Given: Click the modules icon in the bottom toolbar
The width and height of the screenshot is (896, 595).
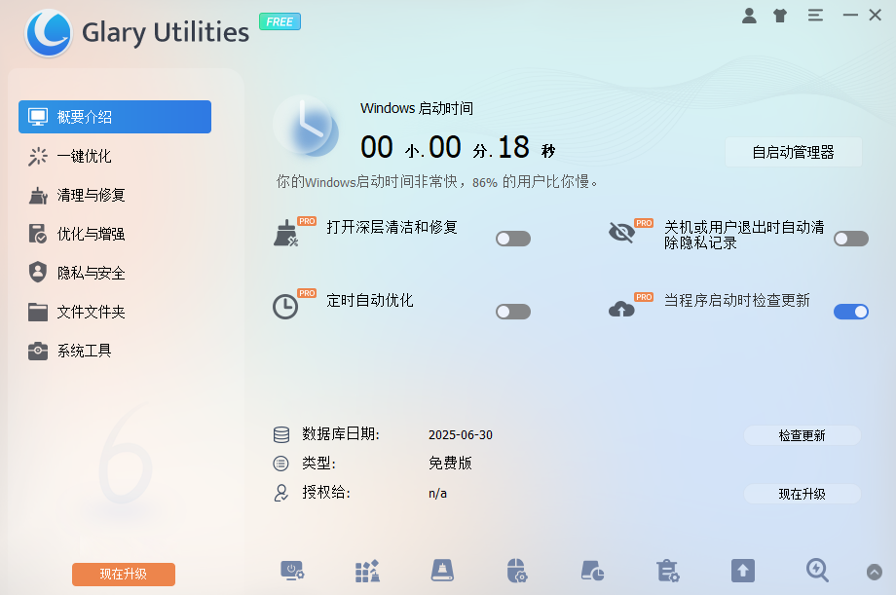Looking at the screenshot, I should (367, 572).
